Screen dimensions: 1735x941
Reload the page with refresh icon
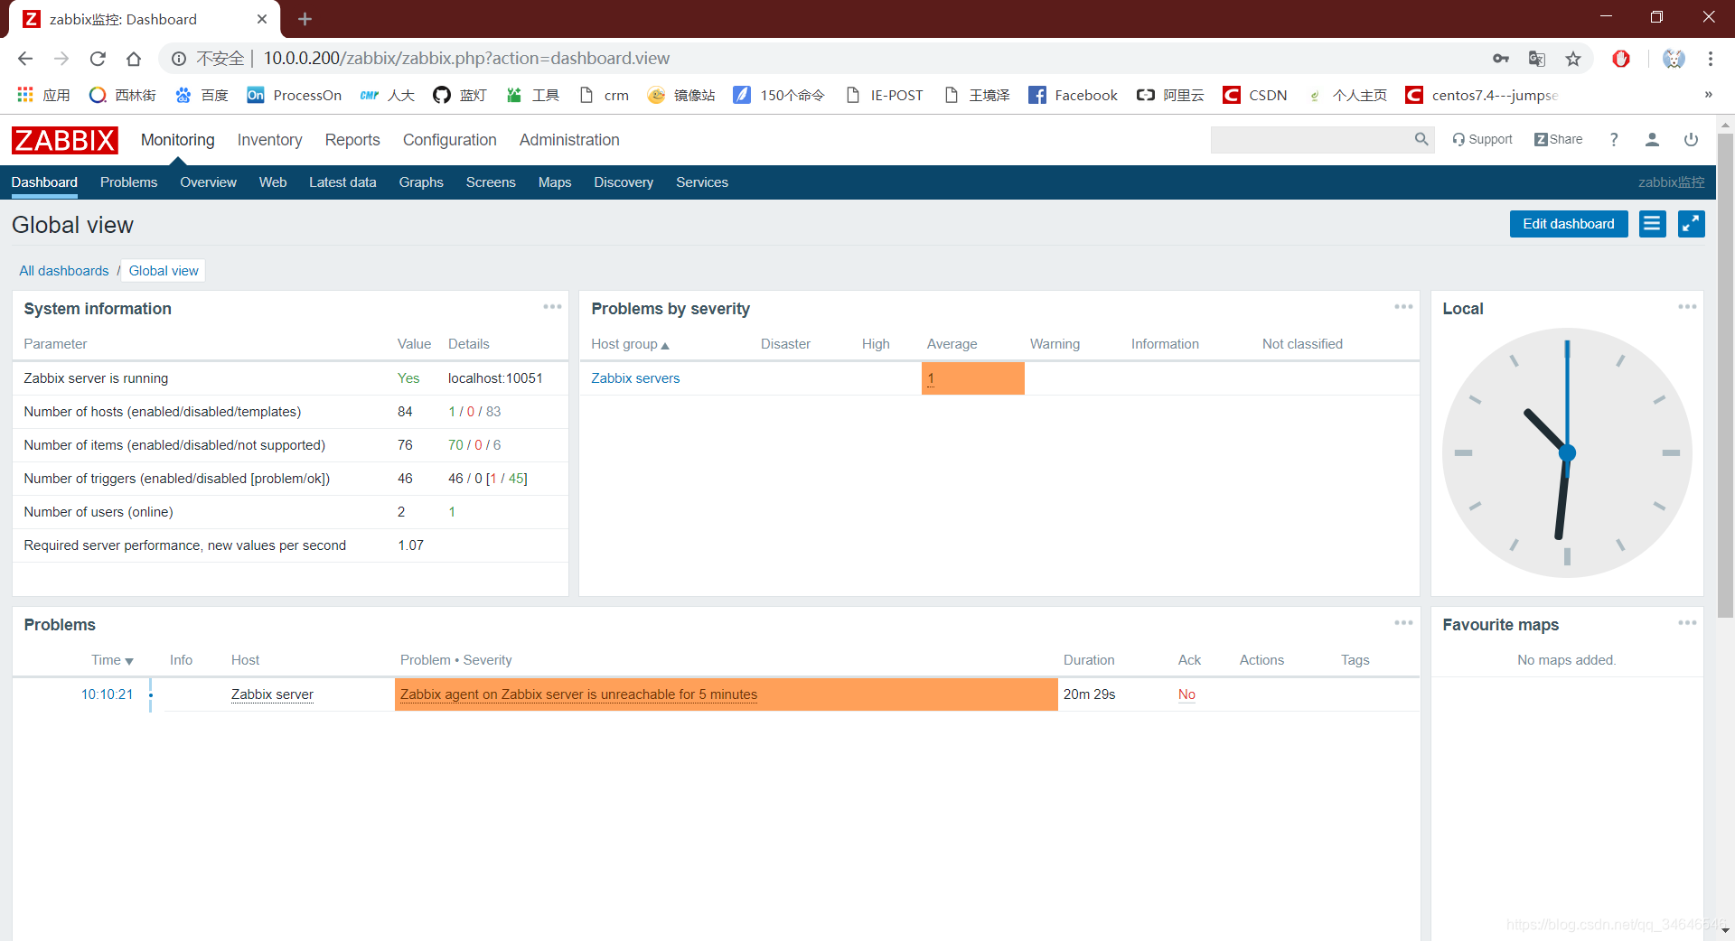(98, 59)
